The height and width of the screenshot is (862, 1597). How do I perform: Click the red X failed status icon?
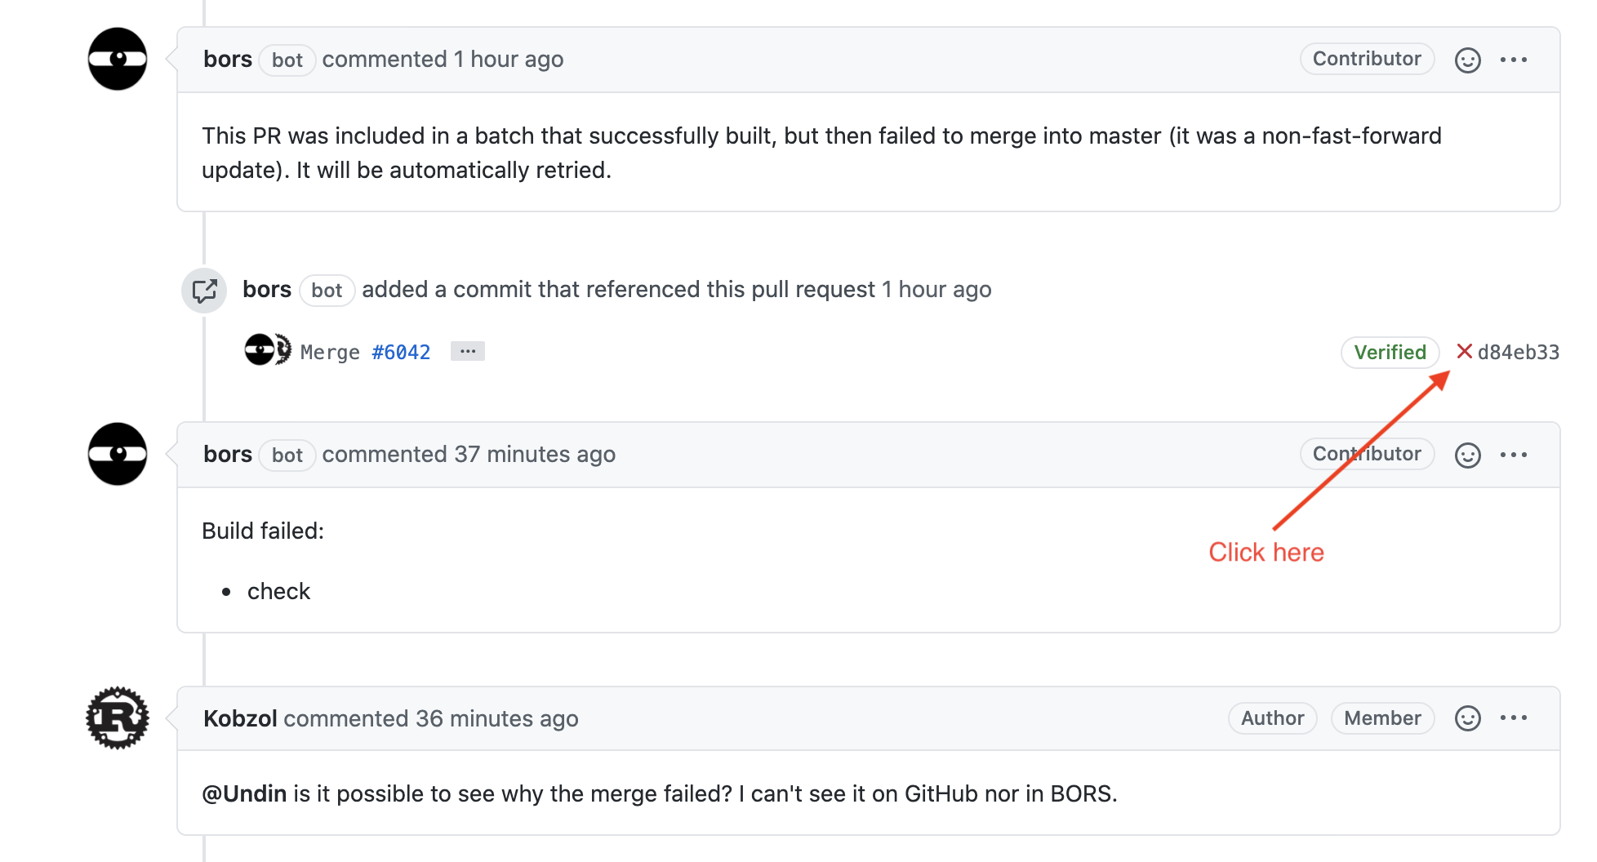pyautogui.click(x=1464, y=352)
